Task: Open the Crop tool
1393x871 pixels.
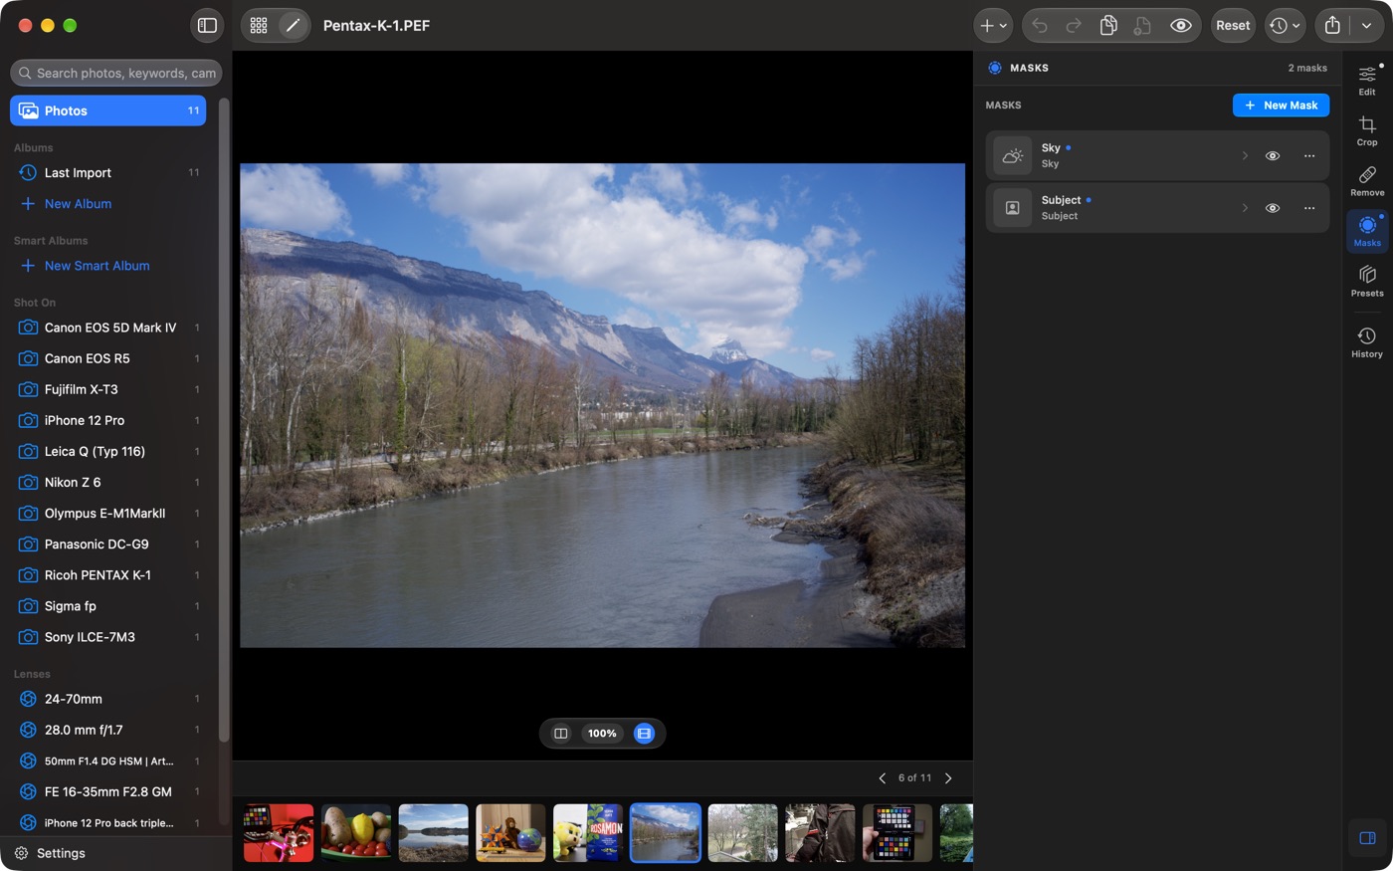Action: 1367,130
